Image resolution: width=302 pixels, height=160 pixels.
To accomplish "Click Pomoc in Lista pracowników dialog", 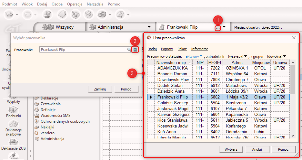I will (x=283, y=149).
